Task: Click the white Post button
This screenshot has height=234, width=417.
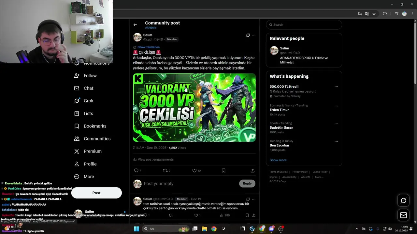Action: coord(96,193)
